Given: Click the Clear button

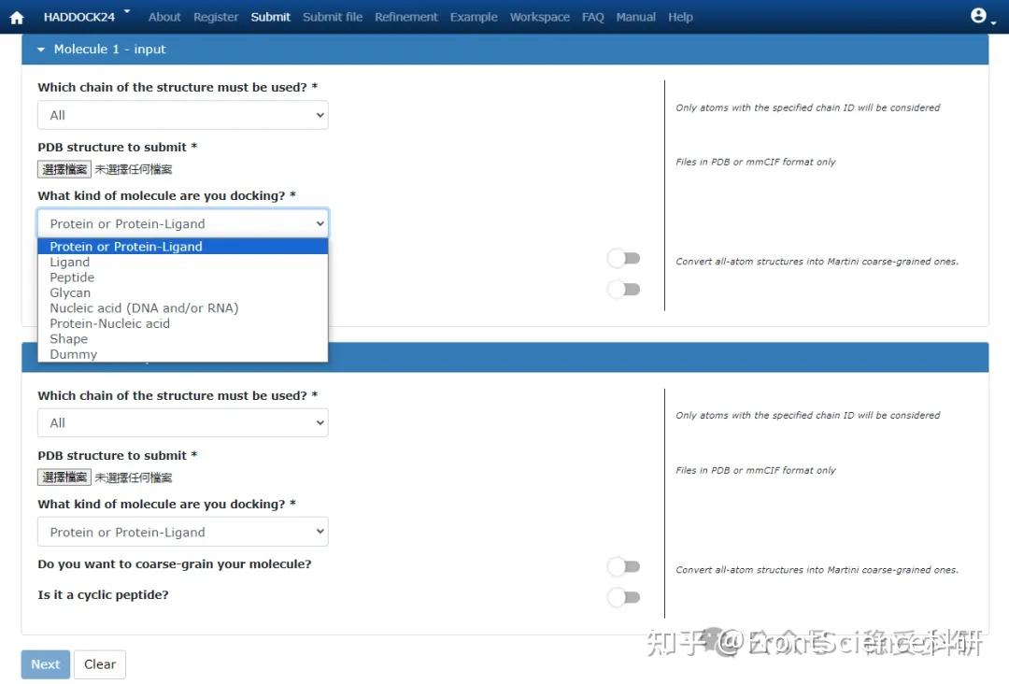Looking at the screenshot, I should [100, 664].
